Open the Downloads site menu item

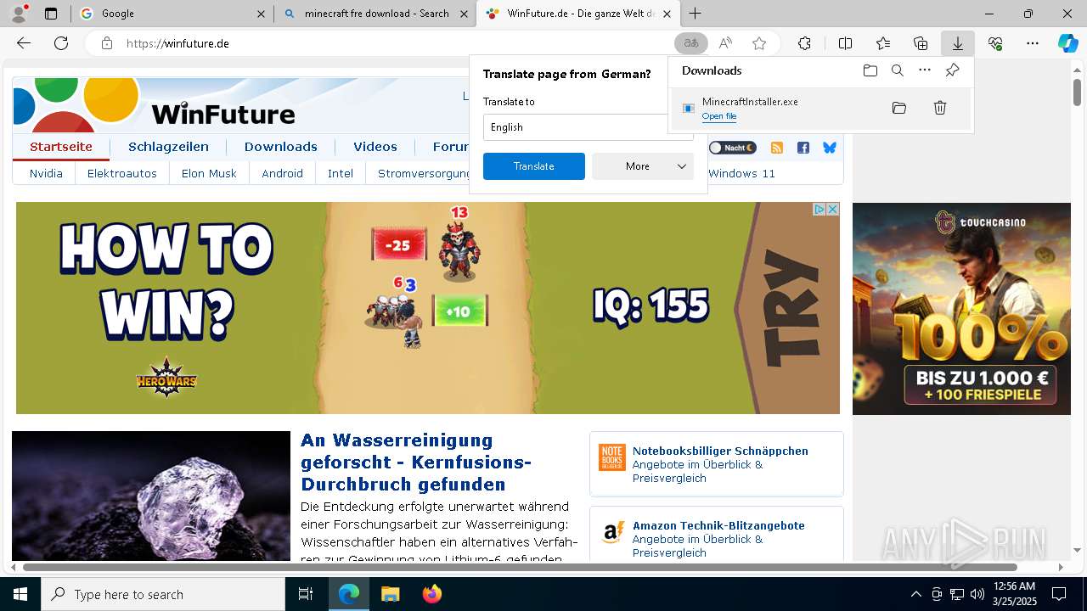point(281,147)
